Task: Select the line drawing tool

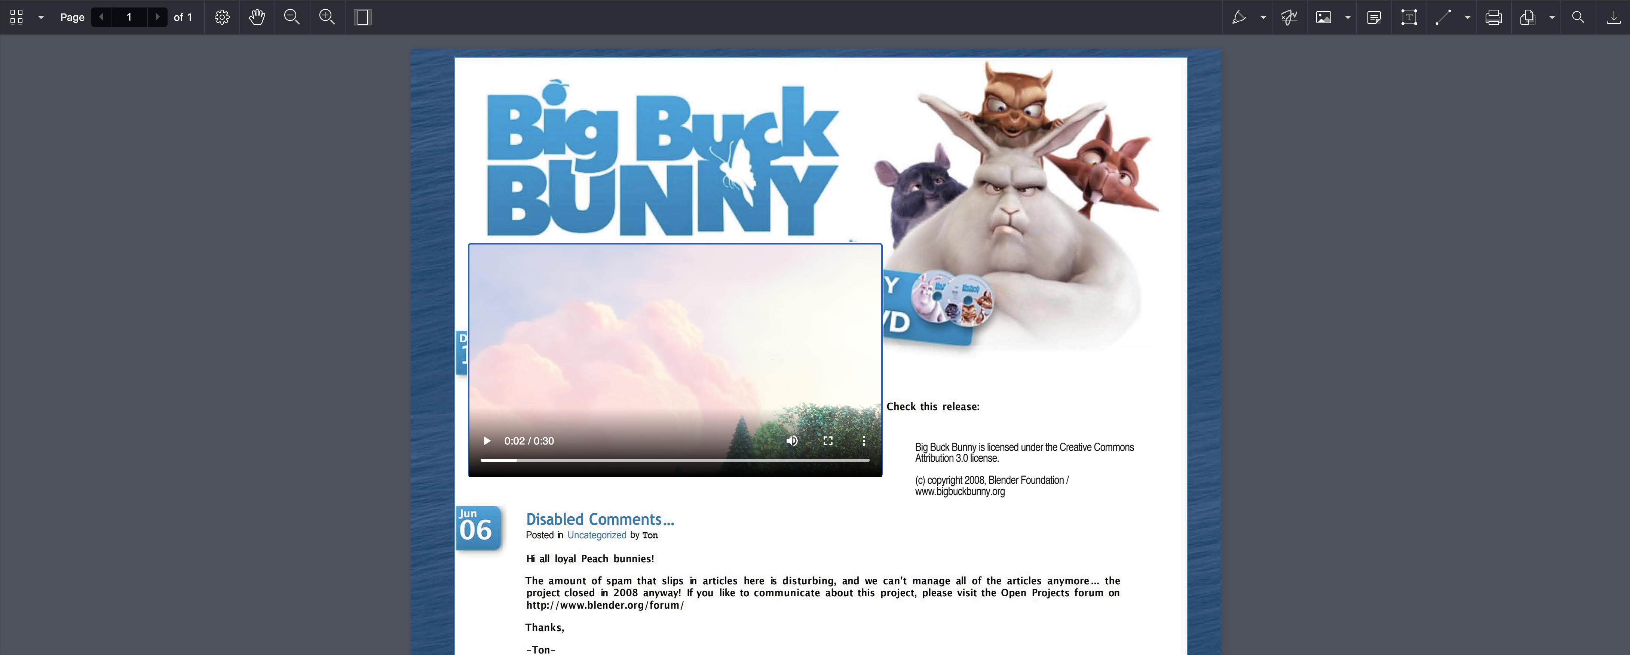Action: pos(1443,17)
